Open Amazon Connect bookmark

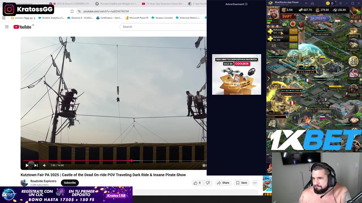click(162, 18)
